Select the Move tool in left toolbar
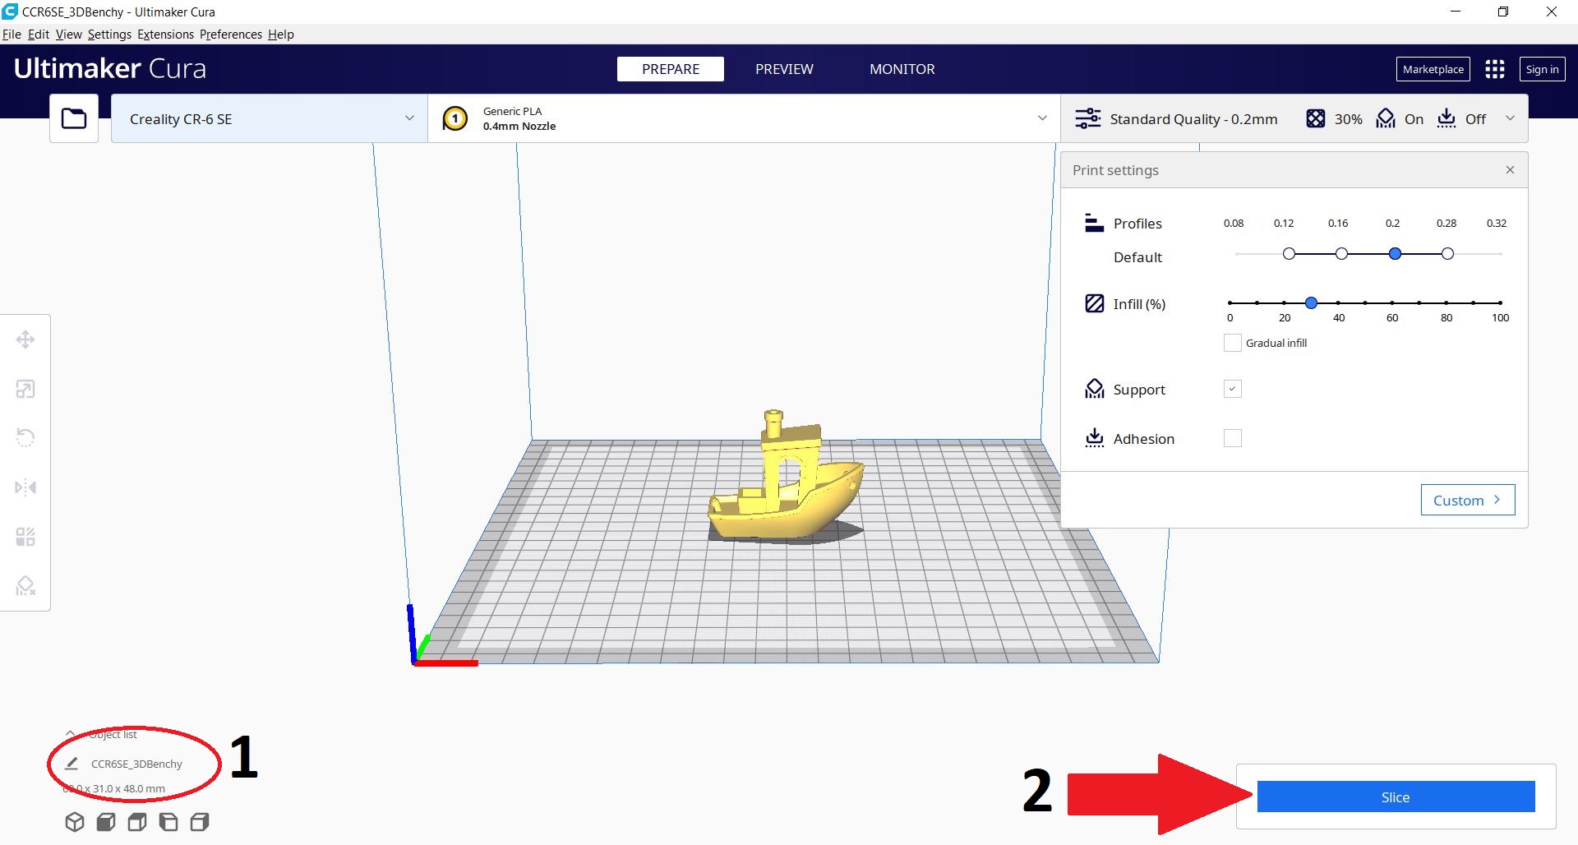The image size is (1578, 845). [x=25, y=339]
